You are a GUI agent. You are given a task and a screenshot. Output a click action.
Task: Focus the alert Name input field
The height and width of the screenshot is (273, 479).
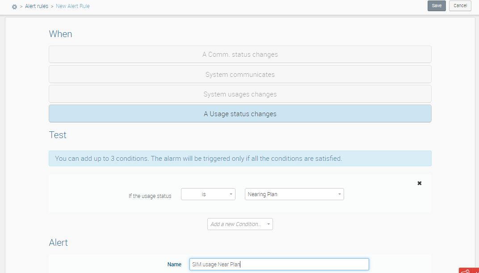click(279, 265)
